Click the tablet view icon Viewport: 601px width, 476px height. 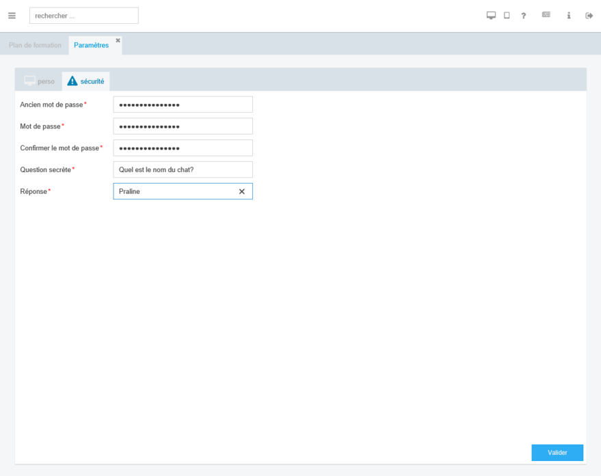click(507, 16)
